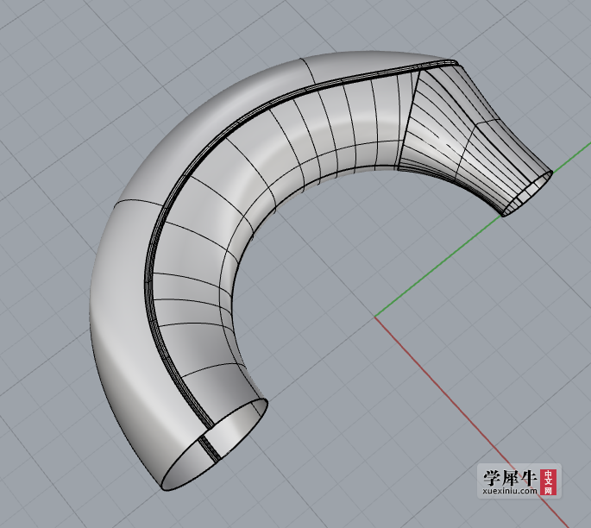Click the open circular end of the tube
Viewport: 591px width, 528px height.
point(215,444)
